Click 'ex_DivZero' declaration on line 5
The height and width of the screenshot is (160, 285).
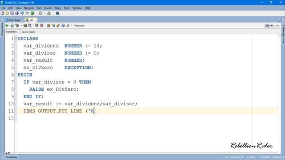(x=38, y=68)
